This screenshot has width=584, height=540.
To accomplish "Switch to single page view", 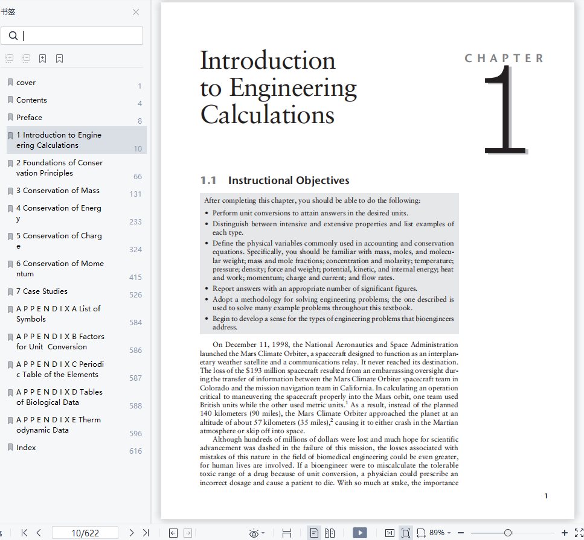I will [x=314, y=533].
